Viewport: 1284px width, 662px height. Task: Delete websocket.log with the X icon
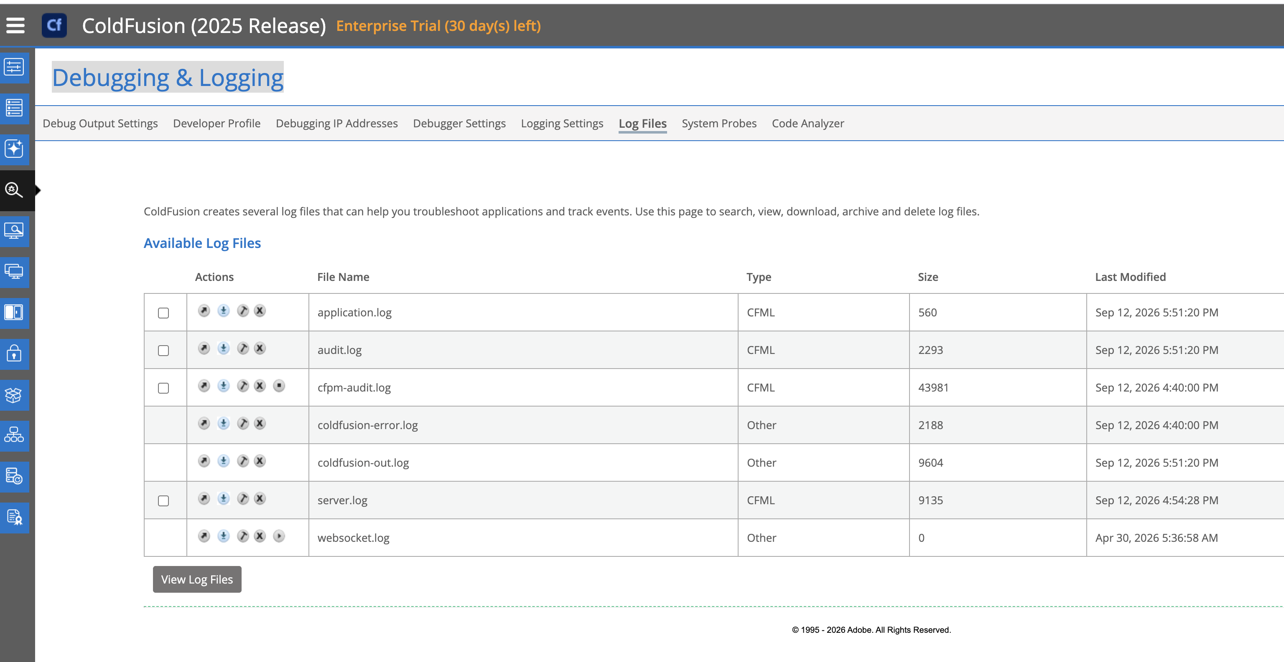click(260, 536)
